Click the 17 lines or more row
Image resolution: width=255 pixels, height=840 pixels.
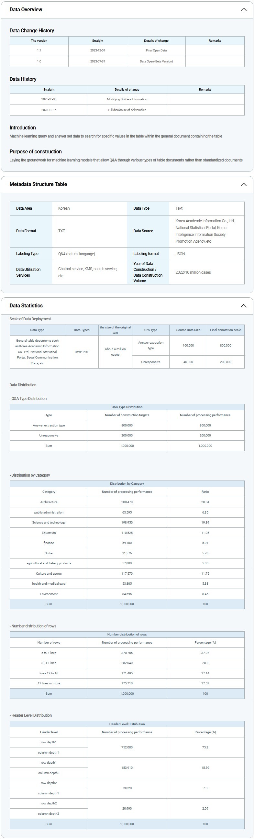click(x=49, y=683)
